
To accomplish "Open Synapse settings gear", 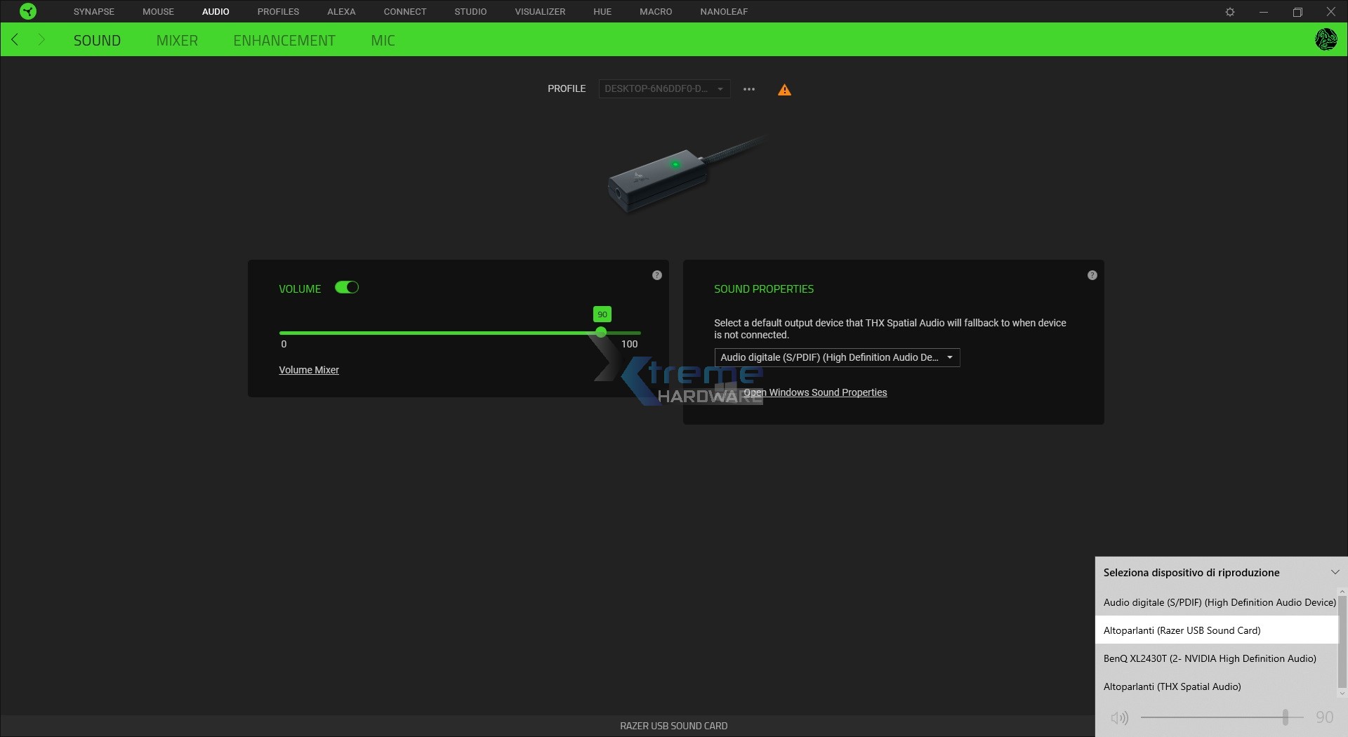I will point(1231,11).
